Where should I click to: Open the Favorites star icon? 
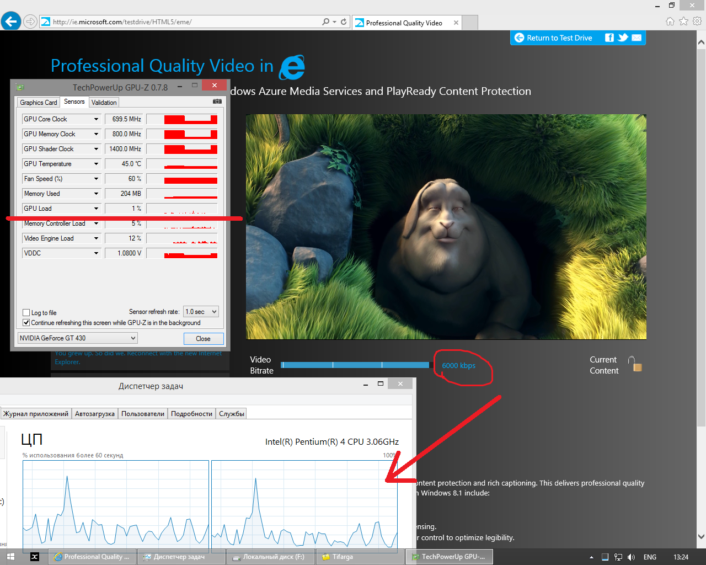pos(684,21)
